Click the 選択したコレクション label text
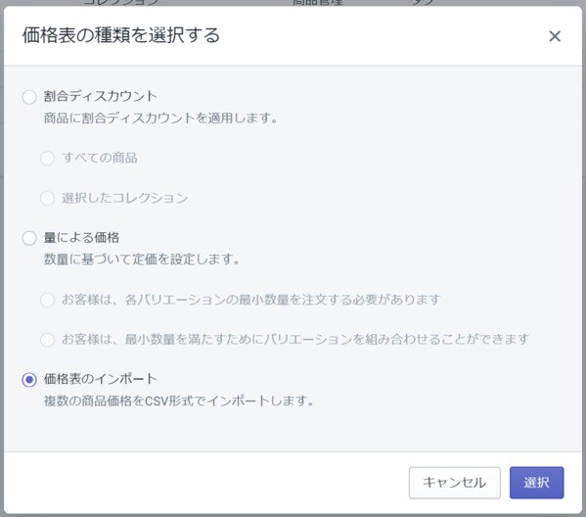 [125, 198]
